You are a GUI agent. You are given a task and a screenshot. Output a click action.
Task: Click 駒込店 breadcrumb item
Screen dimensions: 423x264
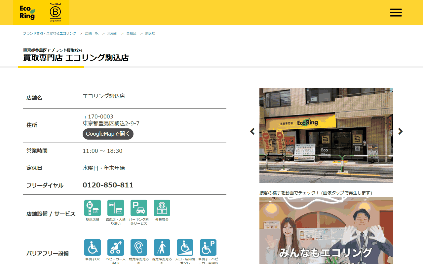click(150, 34)
